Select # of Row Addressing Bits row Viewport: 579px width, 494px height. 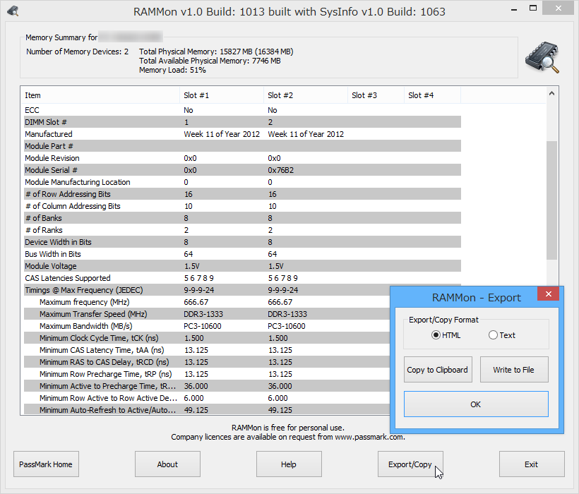243,194
